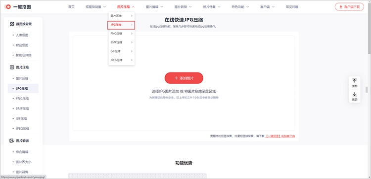Select 图片压缩 in the open dropdown menu

click(122, 16)
